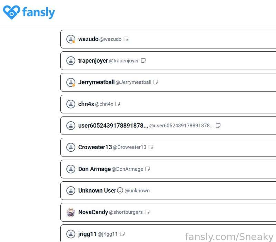Open note icon for user6052439178891878
This screenshot has width=276, height=242.
click(x=218, y=125)
